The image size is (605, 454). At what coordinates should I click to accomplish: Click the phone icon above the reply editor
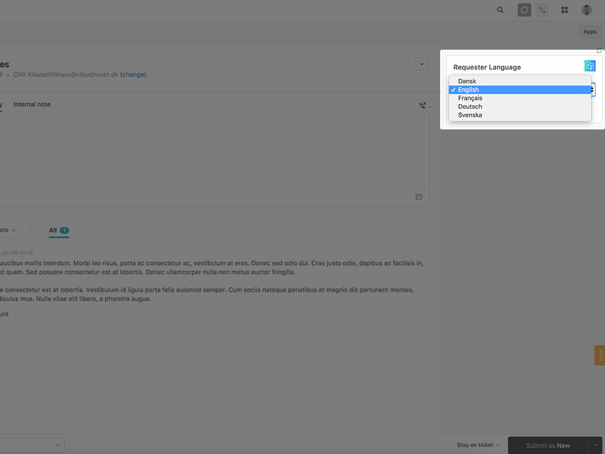tap(423, 105)
